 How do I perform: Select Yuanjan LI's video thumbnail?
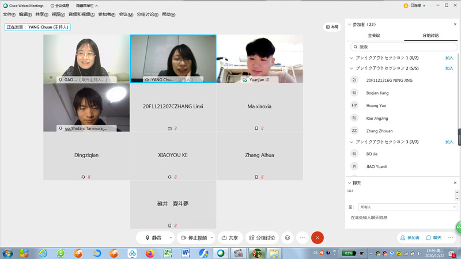pyautogui.click(x=259, y=59)
